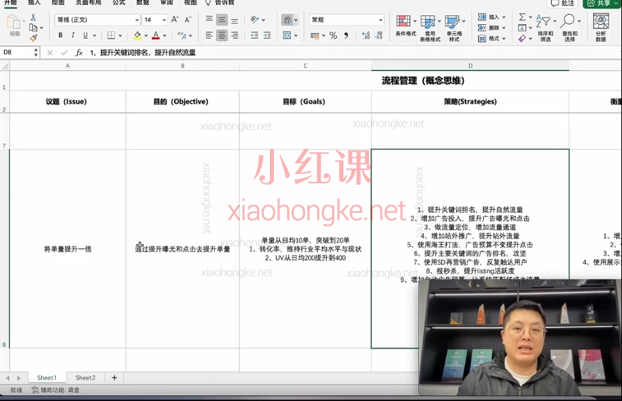Toggle Align Left button
622x401 pixels.
click(x=209, y=35)
